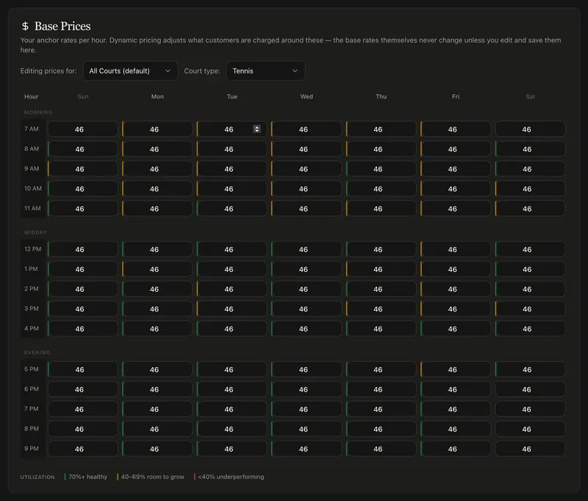
Task: Focus the Tuesday 6 PM price cell
Action: 232,389
